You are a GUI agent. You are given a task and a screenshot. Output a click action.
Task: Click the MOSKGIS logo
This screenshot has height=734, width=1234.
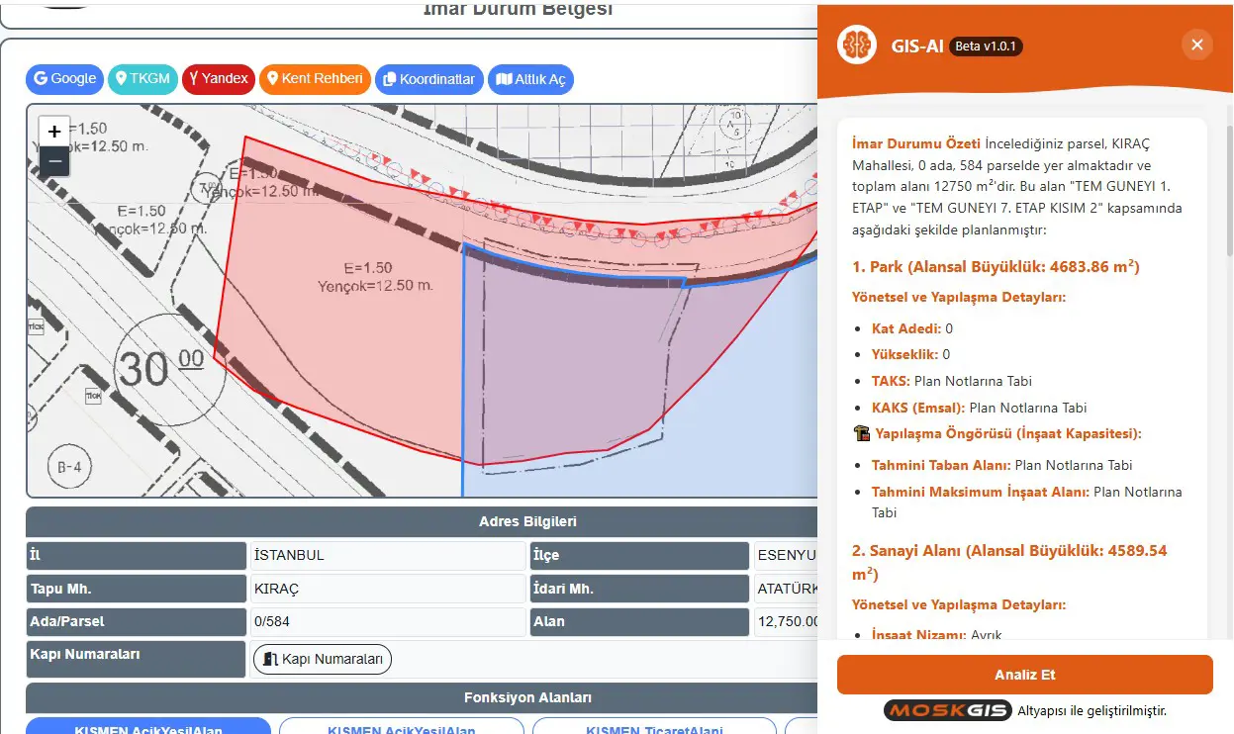pos(948,710)
